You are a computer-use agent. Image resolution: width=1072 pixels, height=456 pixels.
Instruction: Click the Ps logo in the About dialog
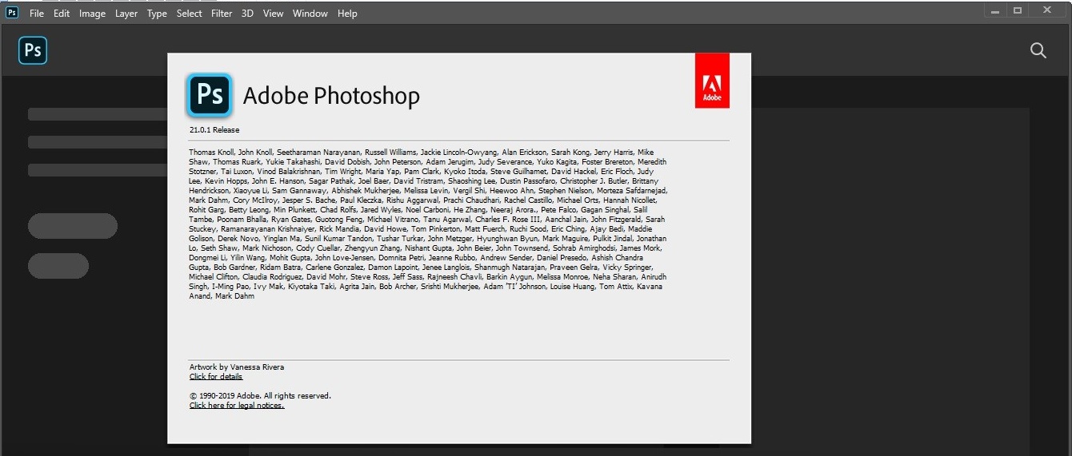(209, 95)
